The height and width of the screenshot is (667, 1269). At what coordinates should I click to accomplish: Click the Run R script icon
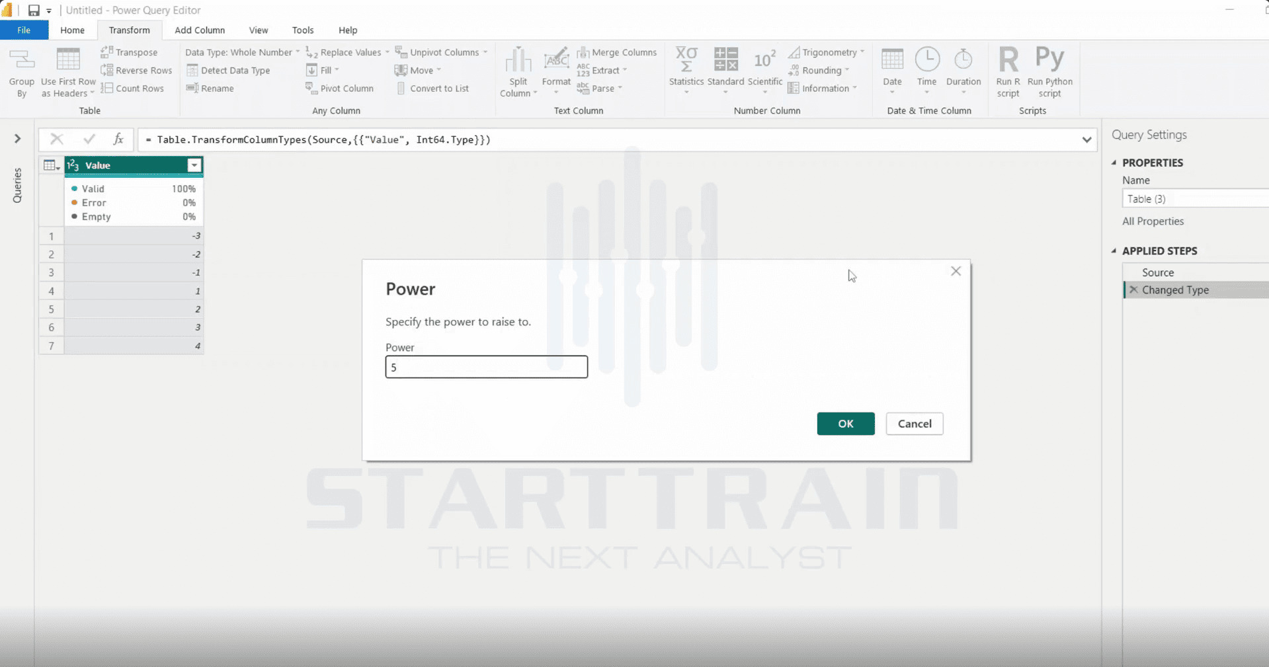coord(1008,59)
